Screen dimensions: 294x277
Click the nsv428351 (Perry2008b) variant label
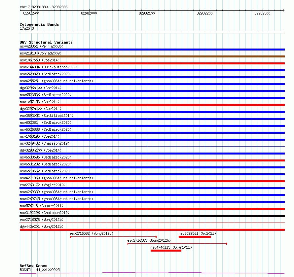[42, 46]
